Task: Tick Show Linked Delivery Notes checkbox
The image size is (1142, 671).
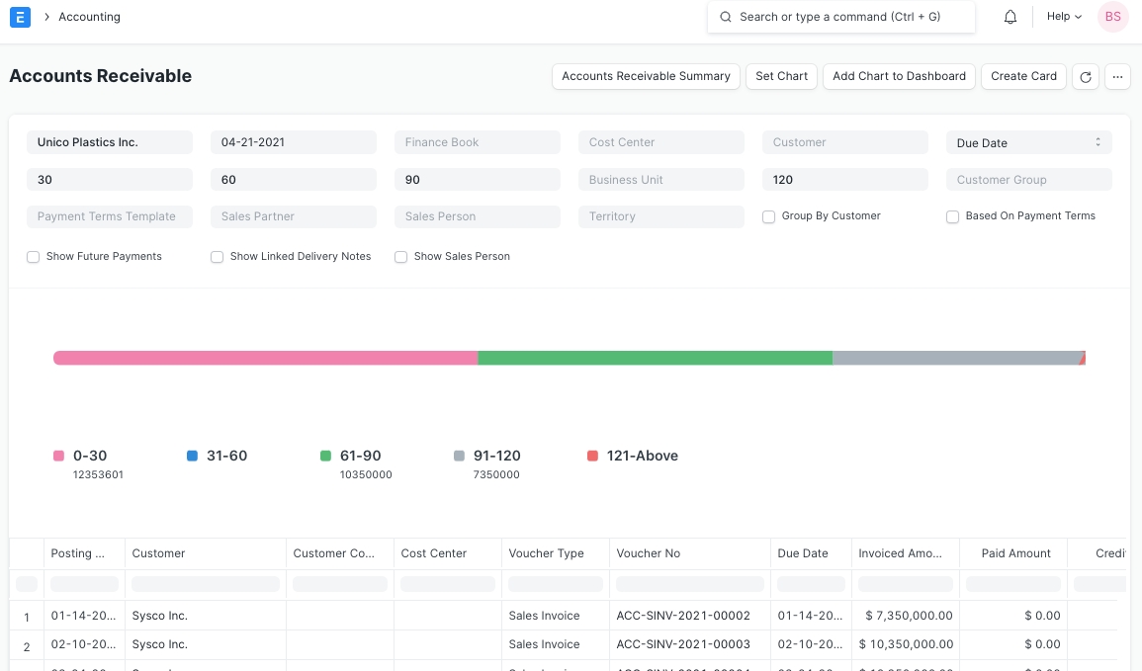Action: [x=218, y=257]
